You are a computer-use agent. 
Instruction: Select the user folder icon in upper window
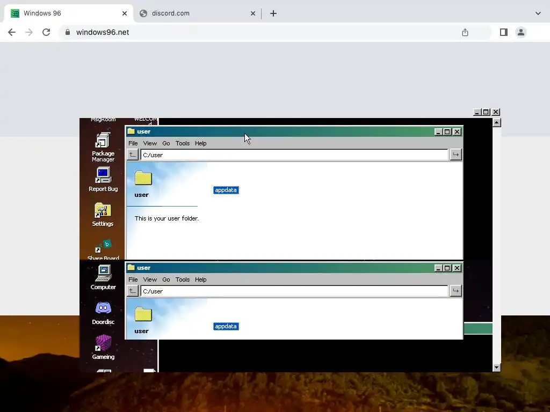point(143,178)
